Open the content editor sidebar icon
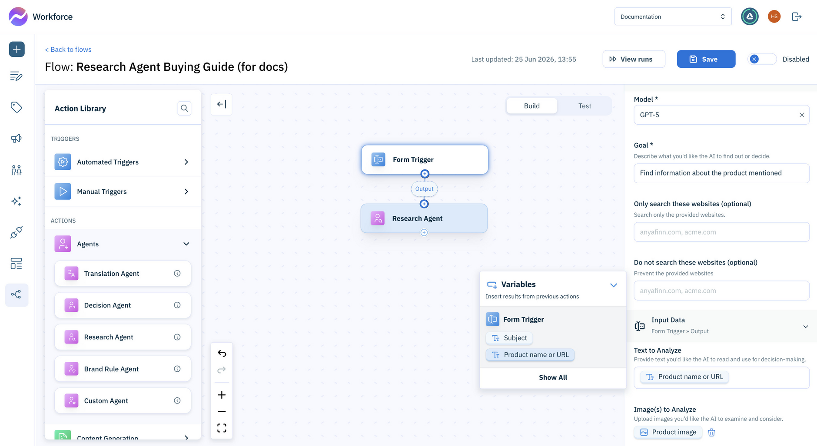The width and height of the screenshot is (817, 446). point(17,76)
